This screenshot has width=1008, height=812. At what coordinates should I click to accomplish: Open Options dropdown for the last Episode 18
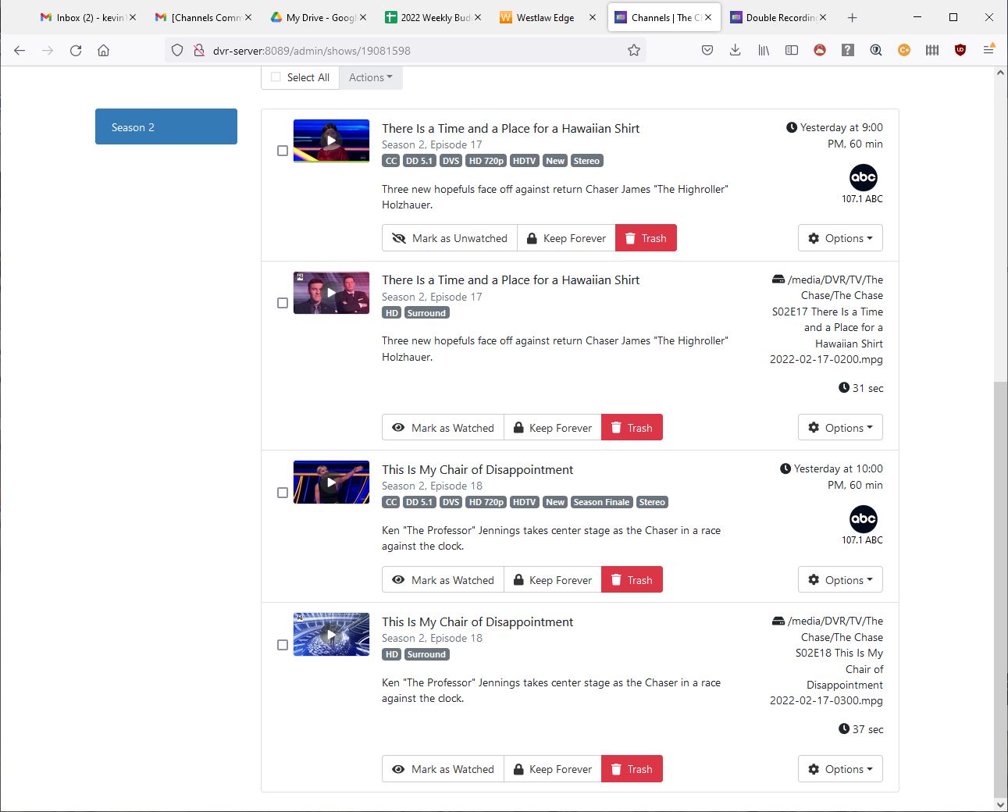click(x=840, y=769)
